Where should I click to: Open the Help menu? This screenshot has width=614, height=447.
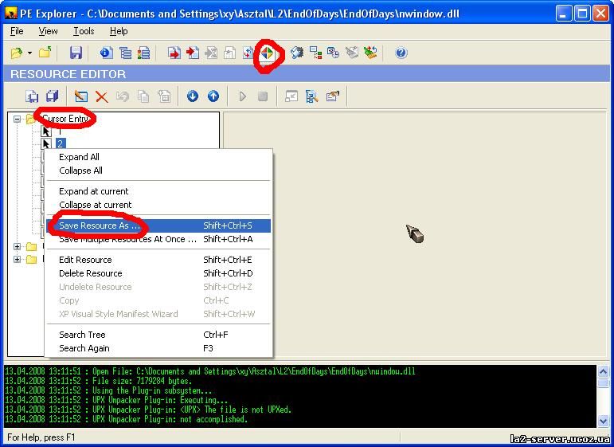pyautogui.click(x=119, y=31)
